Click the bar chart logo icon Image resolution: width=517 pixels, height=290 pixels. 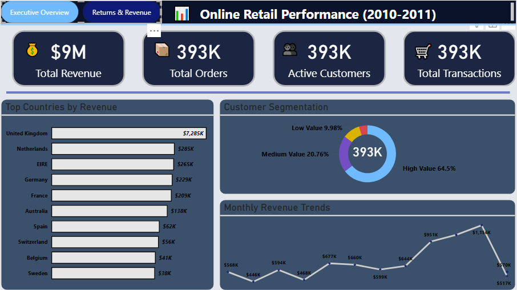tap(182, 14)
